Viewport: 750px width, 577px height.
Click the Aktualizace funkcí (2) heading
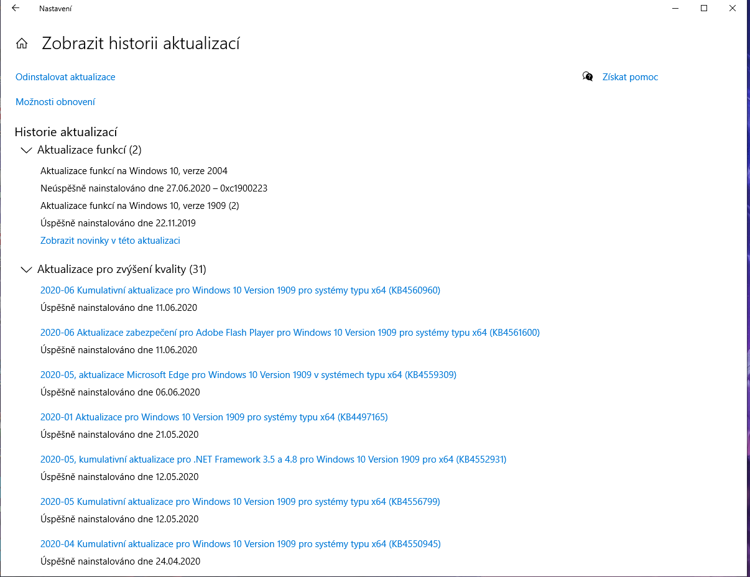click(x=90, y=150)
